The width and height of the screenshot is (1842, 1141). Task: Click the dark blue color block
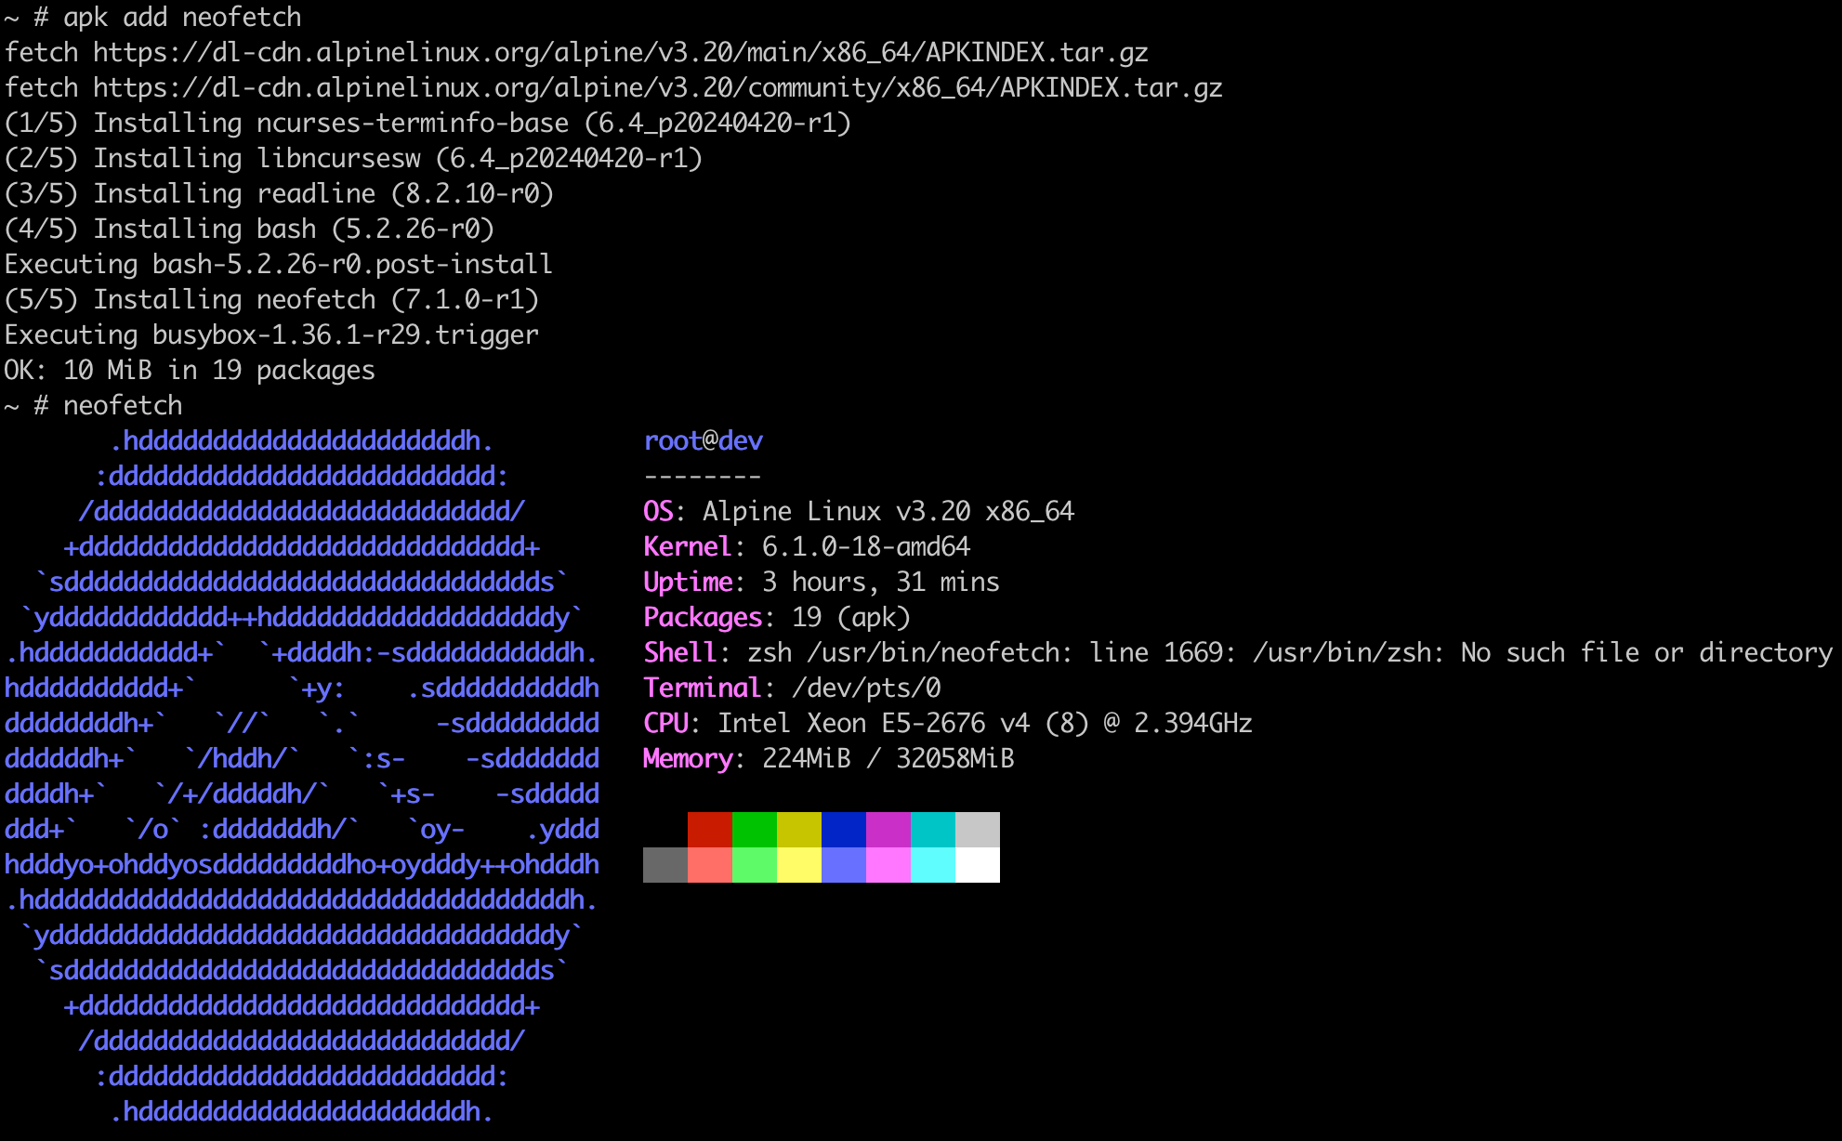click(843, 830)
